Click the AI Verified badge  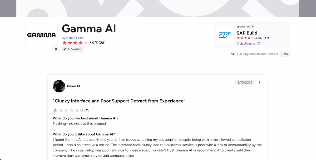73,49
